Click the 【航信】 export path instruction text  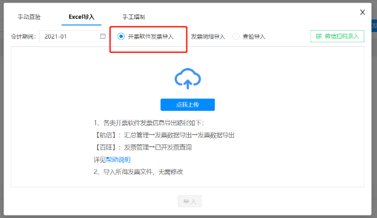(164, 135)
